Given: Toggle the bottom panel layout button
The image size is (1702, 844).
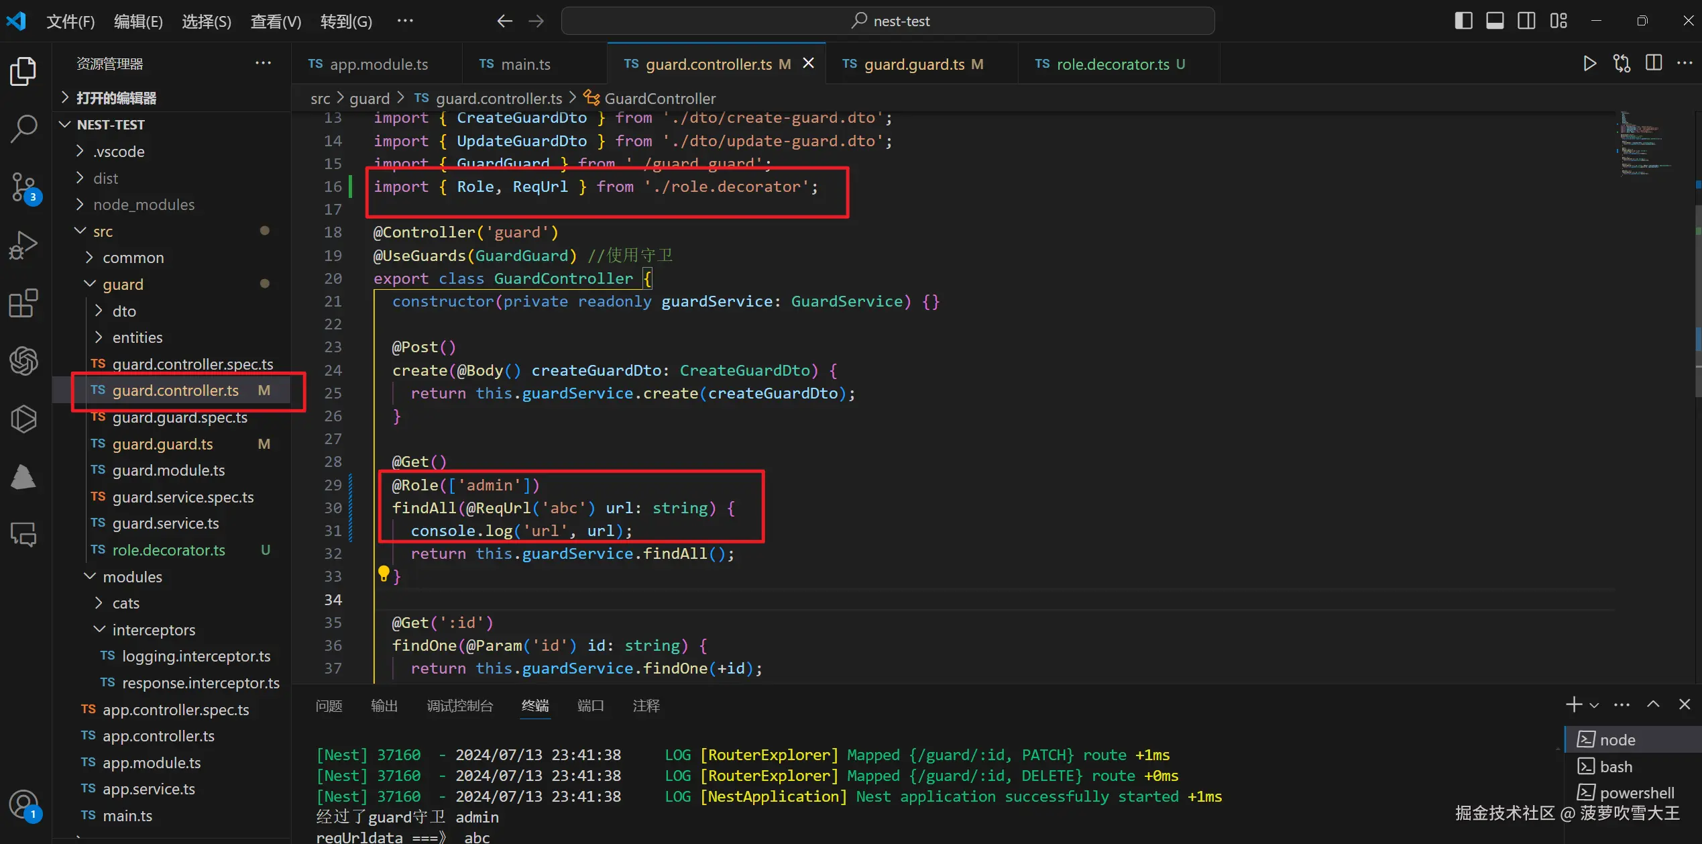Looking at the screenshot, I should 1495,21.
